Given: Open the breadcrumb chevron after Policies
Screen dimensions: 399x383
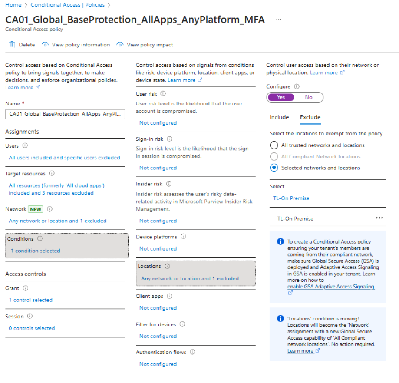Looking at the screenshot, I should 108,5.
